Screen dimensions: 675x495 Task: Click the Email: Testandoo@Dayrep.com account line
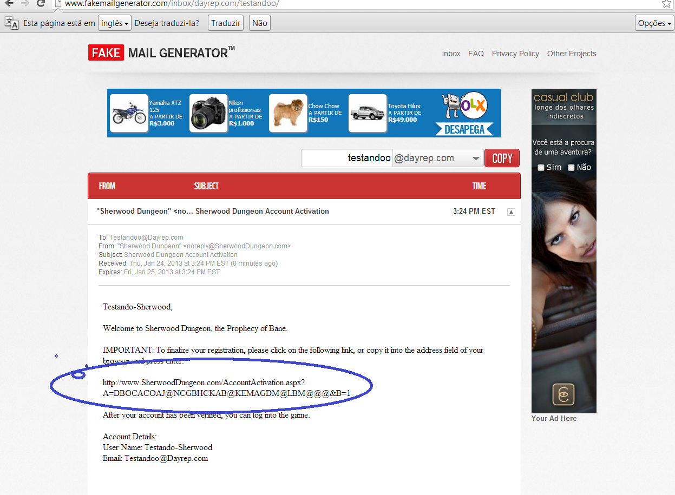click(x=155, y=458)
